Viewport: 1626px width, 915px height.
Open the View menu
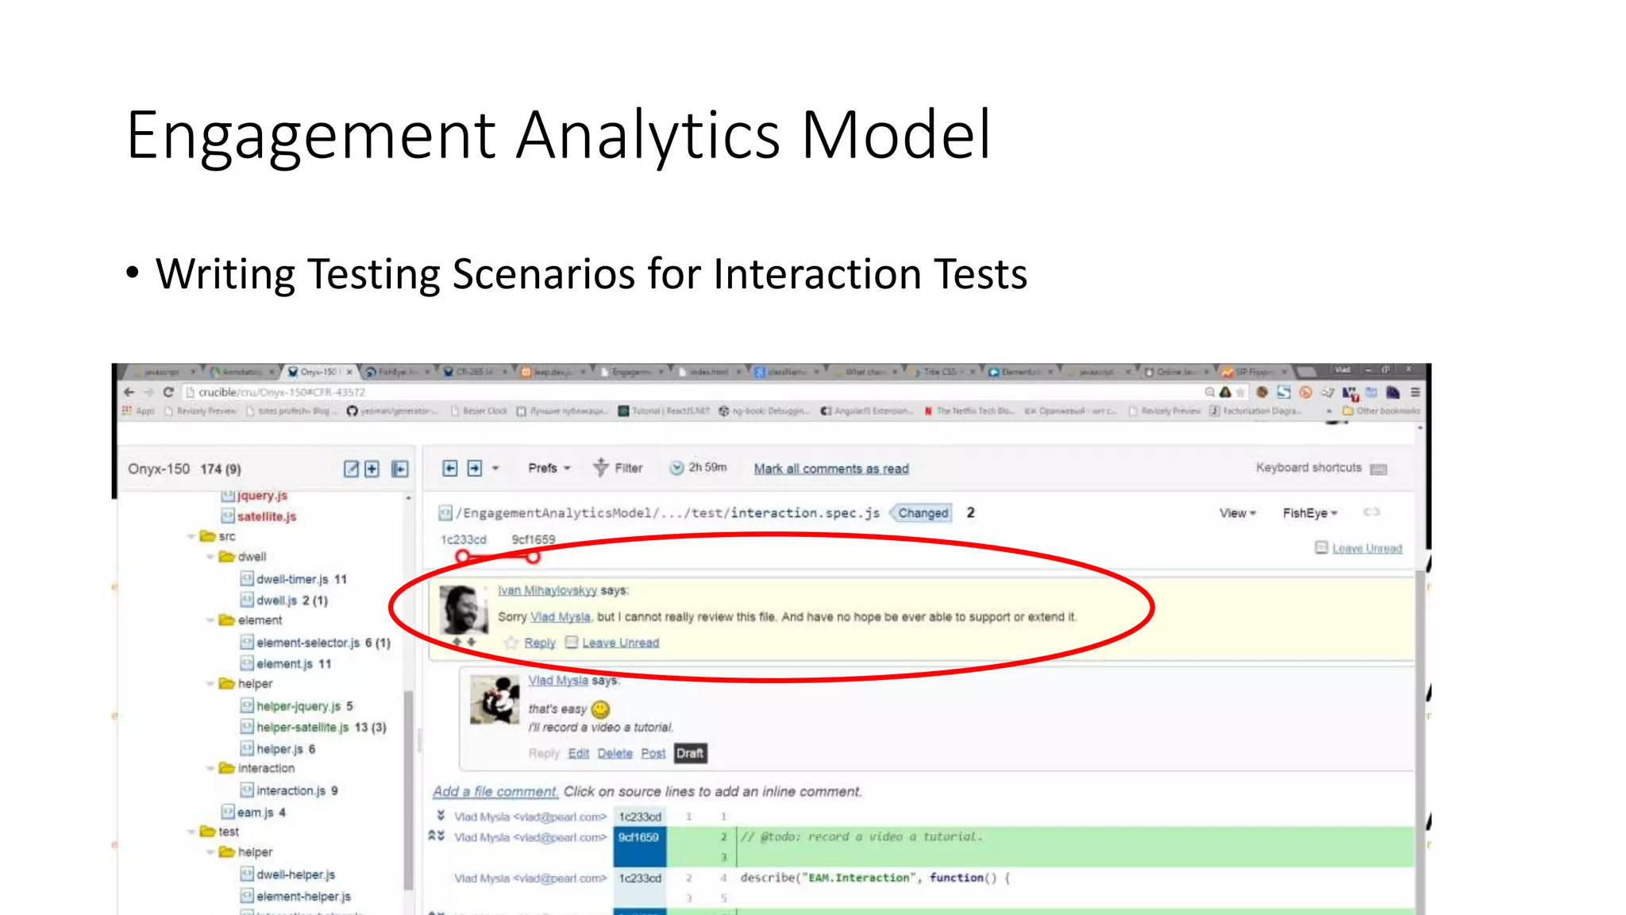point(1237,513)
